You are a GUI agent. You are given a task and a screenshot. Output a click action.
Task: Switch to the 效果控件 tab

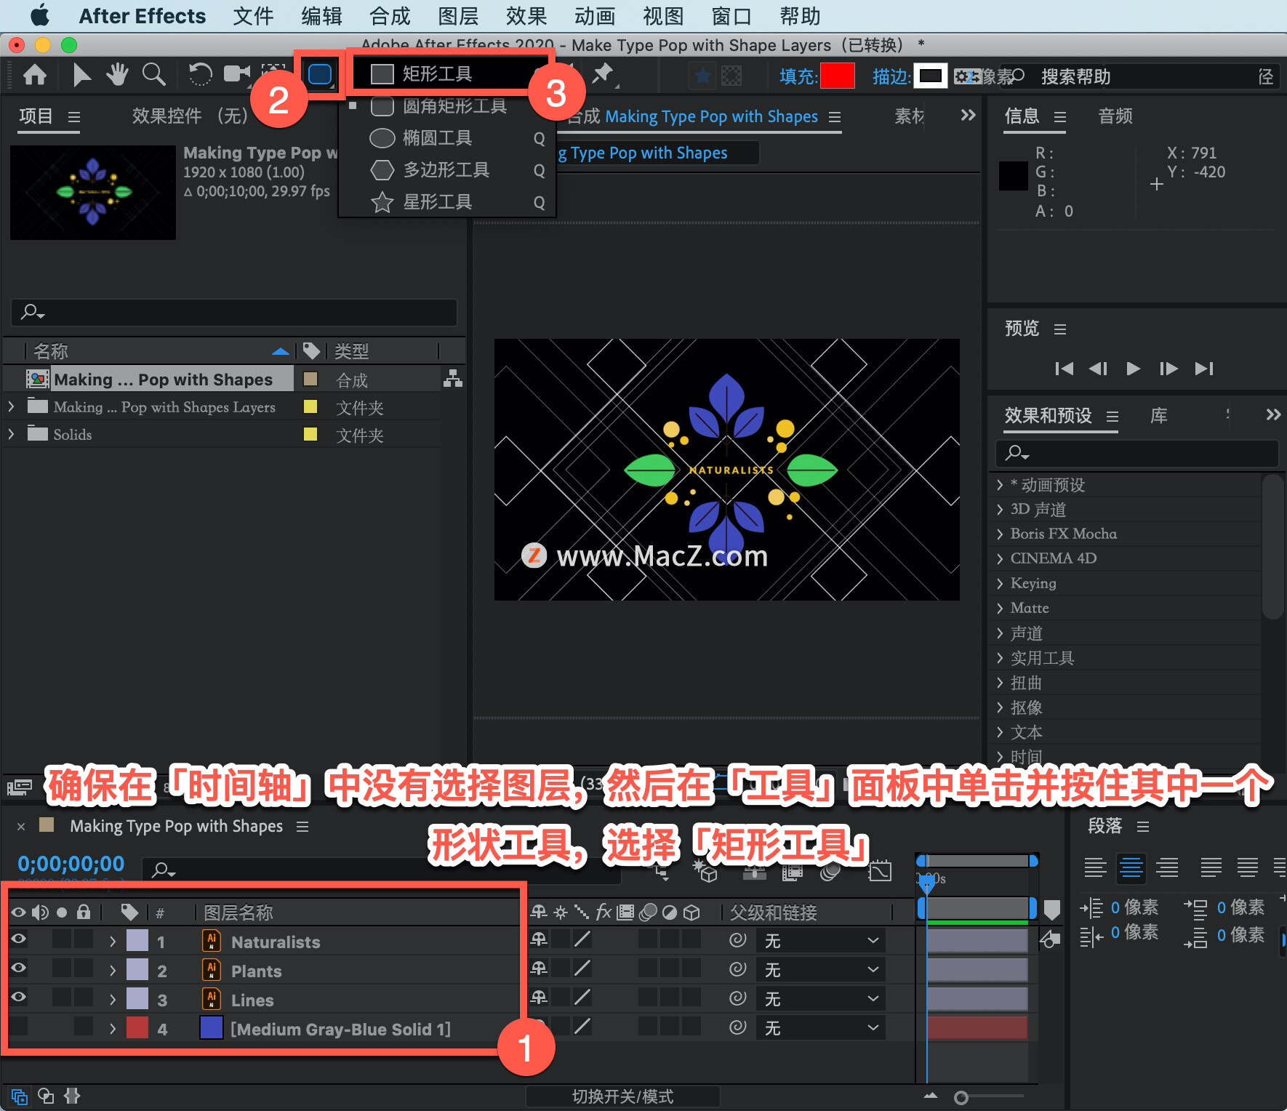point(190,116)
